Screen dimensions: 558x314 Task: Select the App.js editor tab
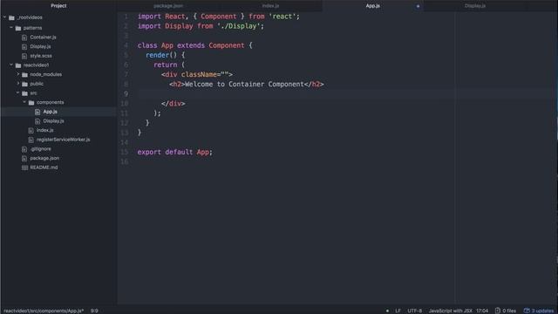372,6
